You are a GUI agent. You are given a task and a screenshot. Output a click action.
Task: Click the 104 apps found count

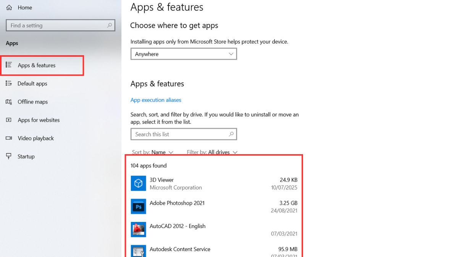coord(148,166)
